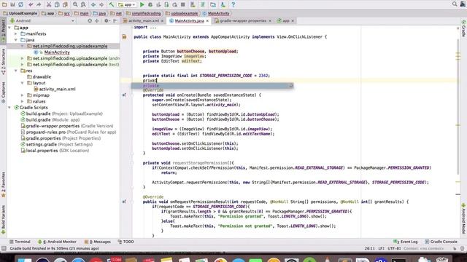Image resolution: width=467 pixels, height=262 pixels.
Task: Click the Navigate Back arrow icon
Action: (x=93, y=4)
